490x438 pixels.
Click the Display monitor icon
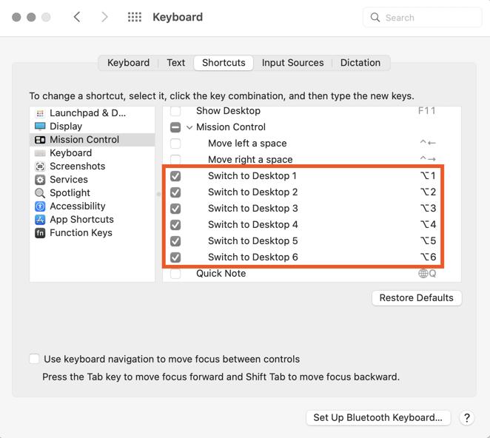(40, 127)
